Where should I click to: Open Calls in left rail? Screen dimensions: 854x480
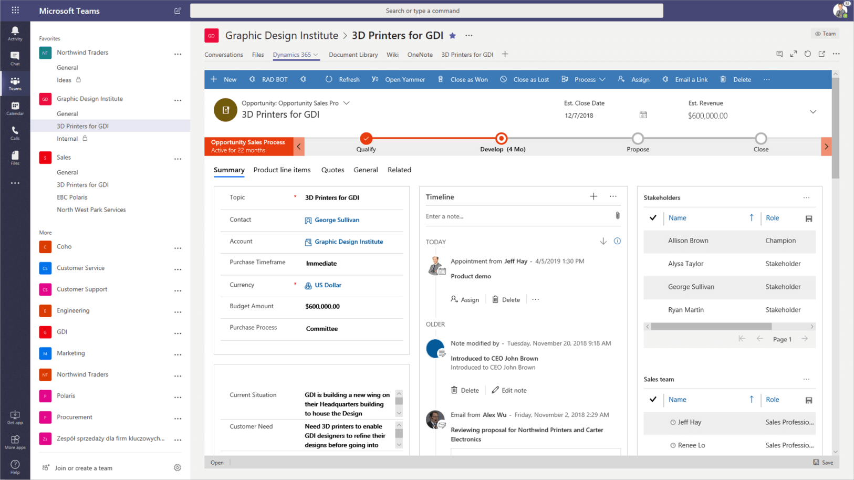pyautogui.click(x=15, y=133)
